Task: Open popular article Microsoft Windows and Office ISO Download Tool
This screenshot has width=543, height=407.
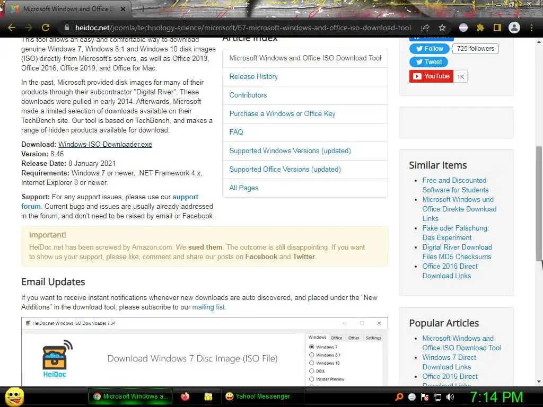Action: (x=461, y=343)
